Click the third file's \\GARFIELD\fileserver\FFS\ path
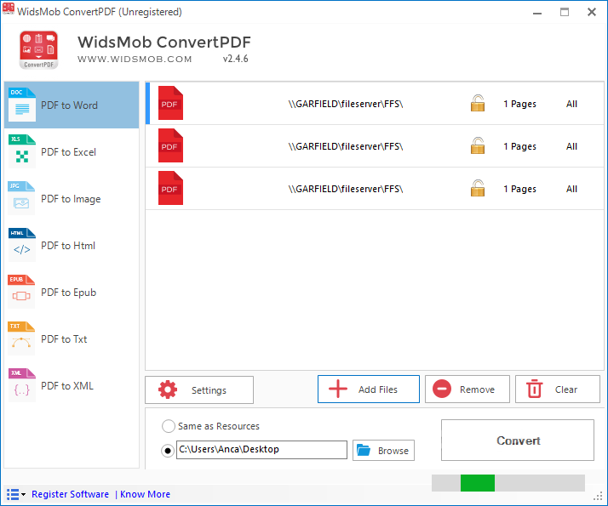Image resolution: width=608 pixels, height=506 pixels. coord(346,189)
